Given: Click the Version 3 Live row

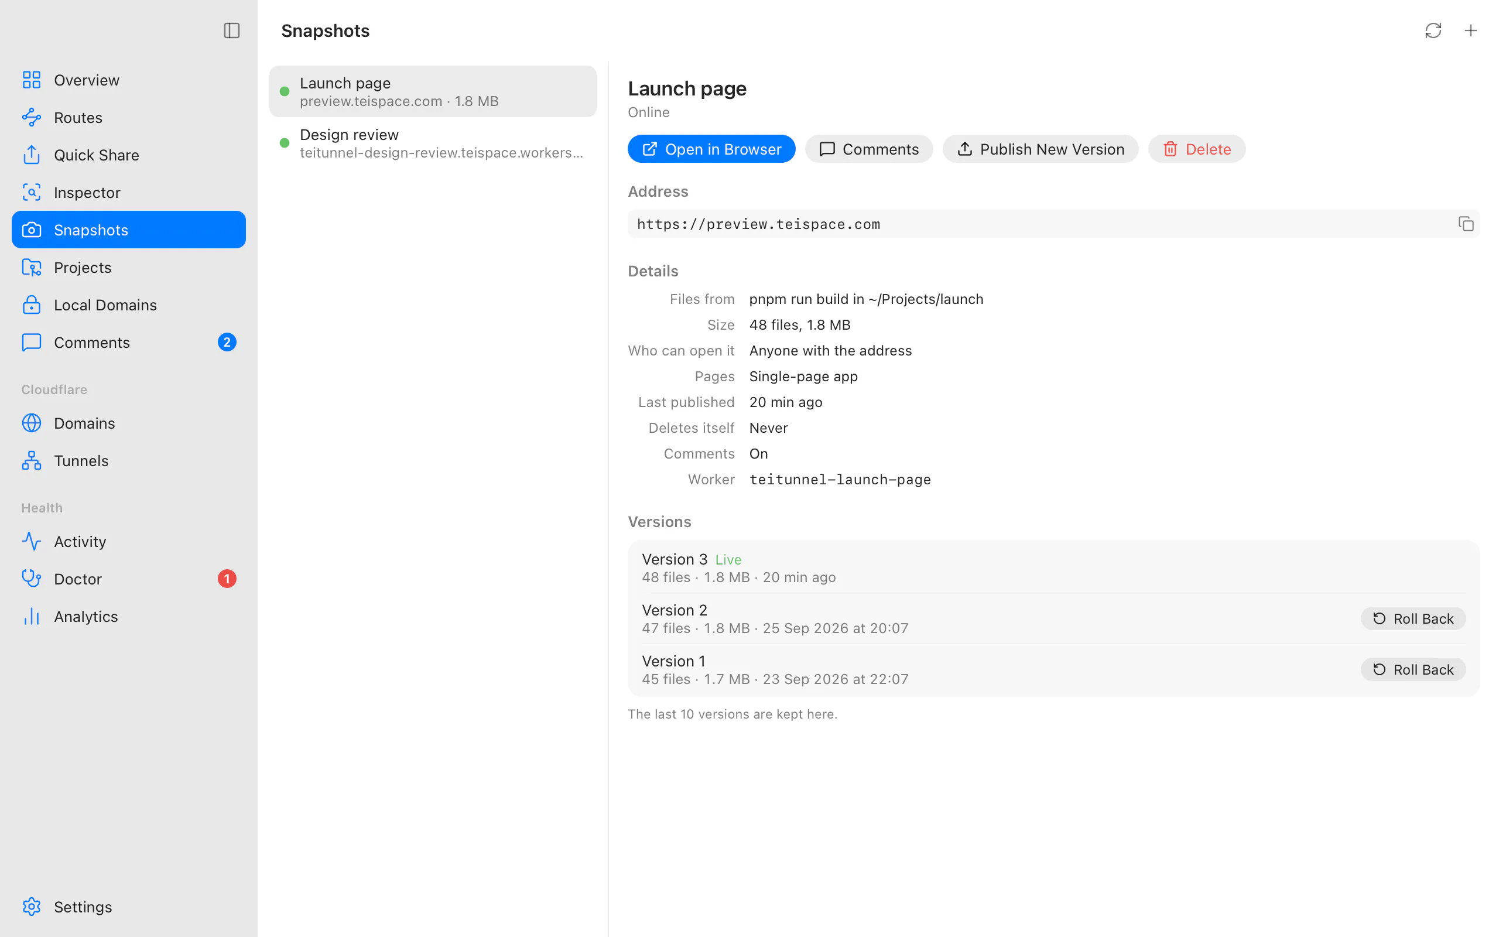Looking at the screenshot, I should 1053,567.
